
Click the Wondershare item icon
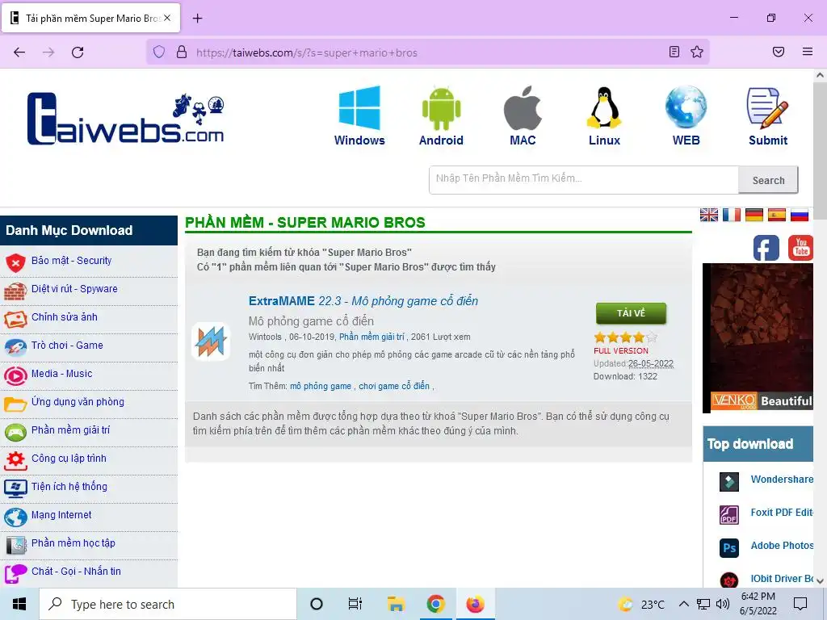tap(729, 481)
